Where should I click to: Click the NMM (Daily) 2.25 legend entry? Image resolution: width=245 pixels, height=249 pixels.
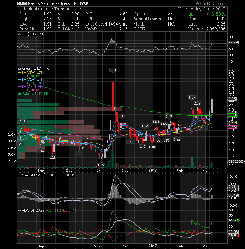35,69
